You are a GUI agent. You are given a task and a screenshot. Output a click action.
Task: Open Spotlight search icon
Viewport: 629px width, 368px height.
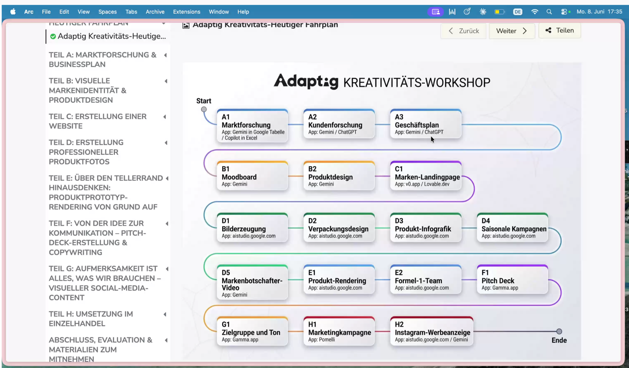point(549,12)
